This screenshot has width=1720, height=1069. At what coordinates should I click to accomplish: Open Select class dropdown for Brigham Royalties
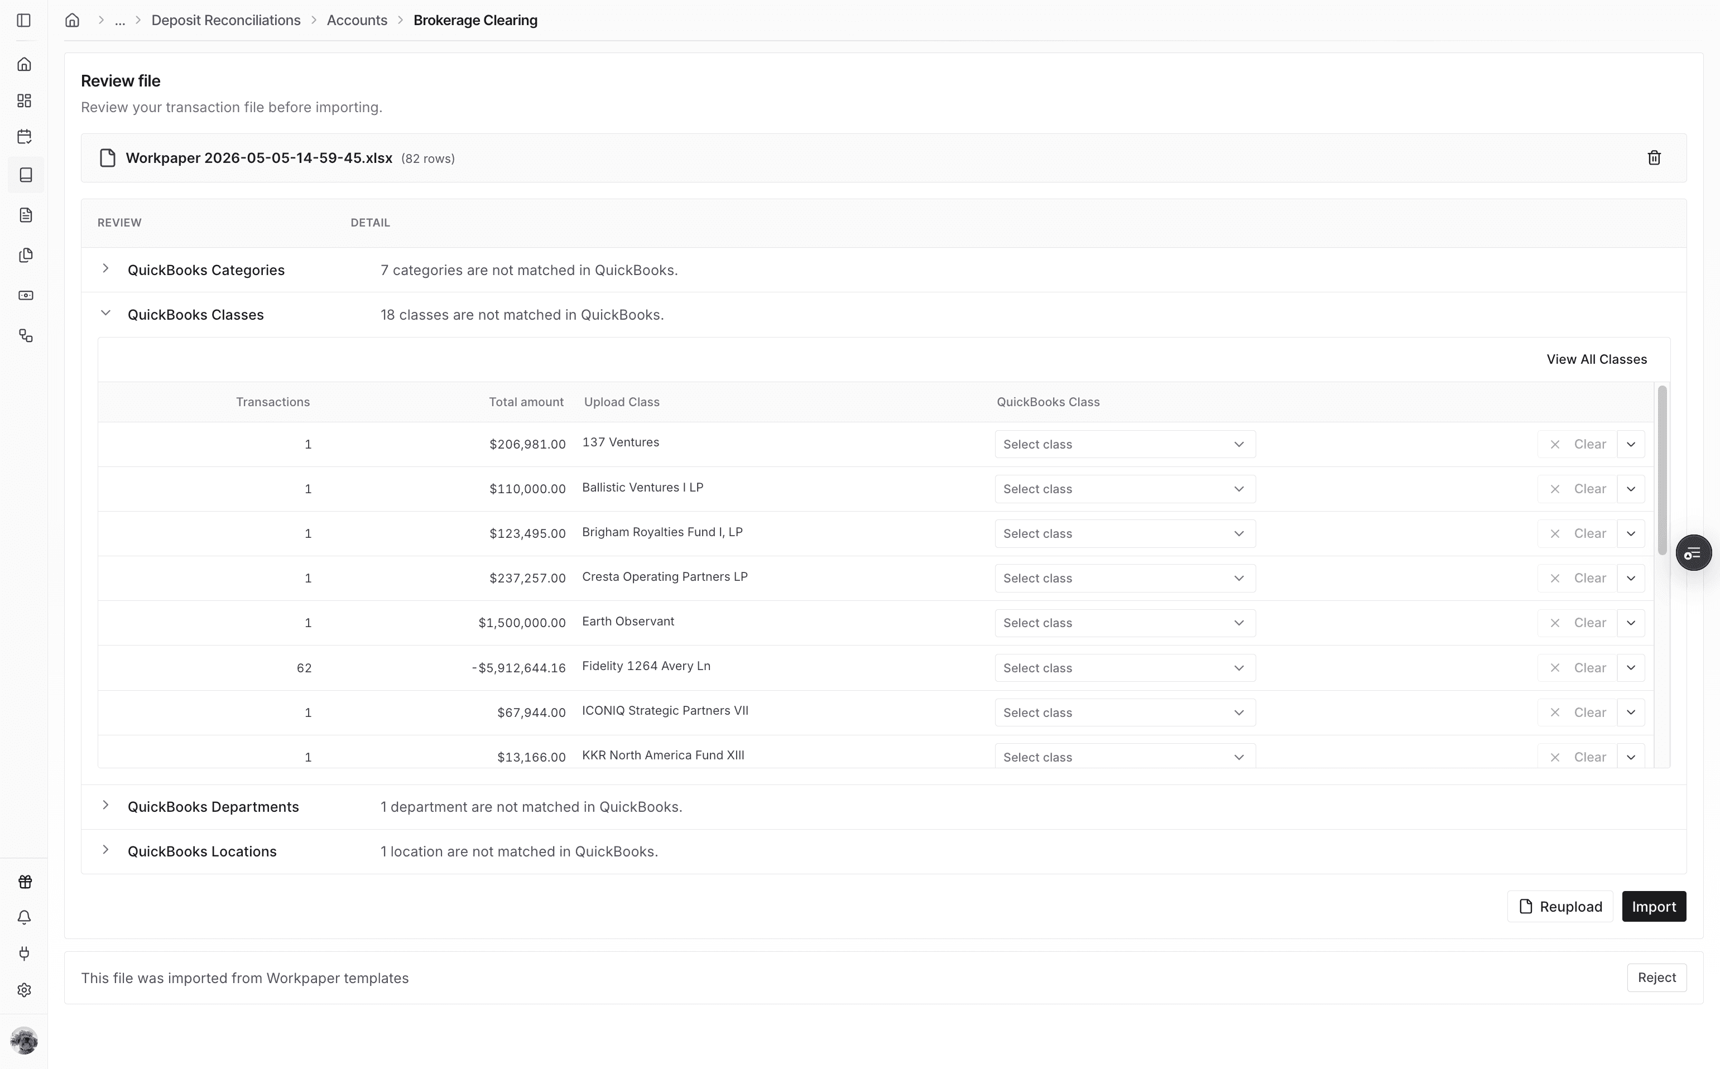tap(1125, 533)
